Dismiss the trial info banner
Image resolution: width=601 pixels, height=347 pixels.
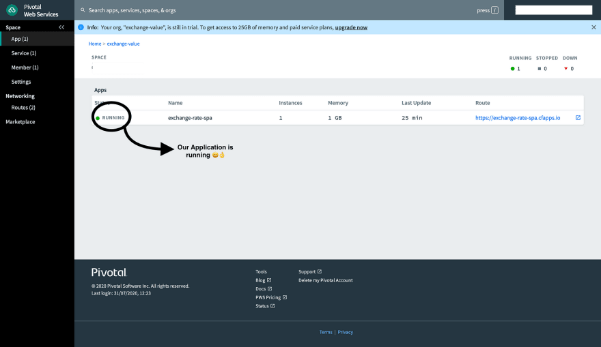(593, 27)
